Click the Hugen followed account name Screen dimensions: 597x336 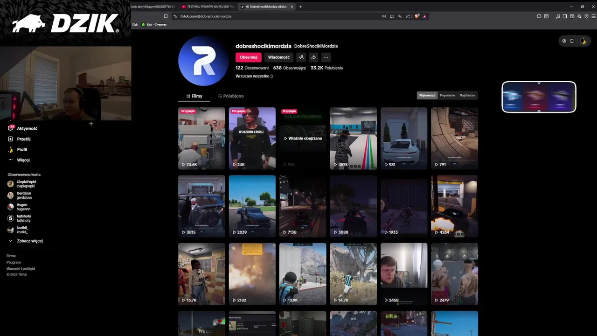[22, 205]
